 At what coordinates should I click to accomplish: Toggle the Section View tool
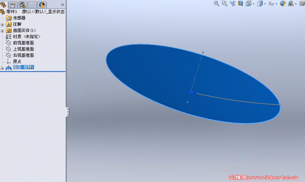click(x=241, y=3)
